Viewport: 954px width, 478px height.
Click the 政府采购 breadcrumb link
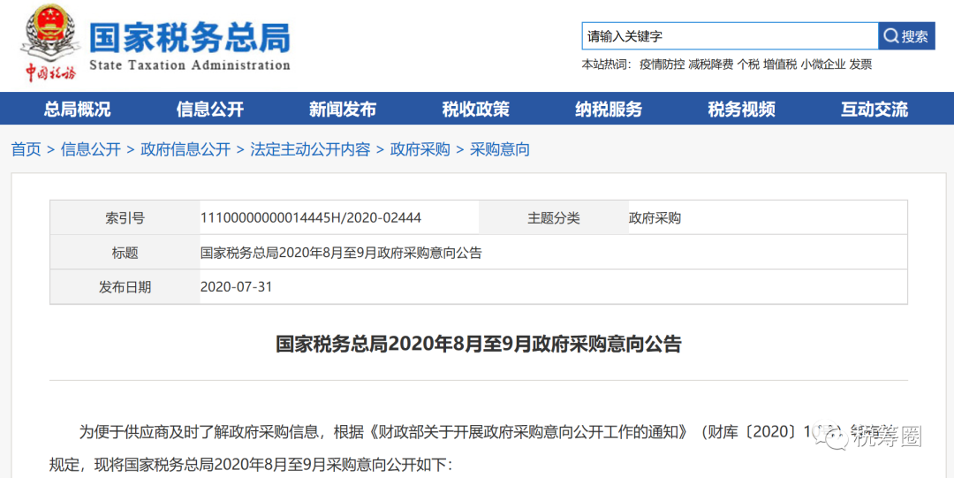click(420, 149)
